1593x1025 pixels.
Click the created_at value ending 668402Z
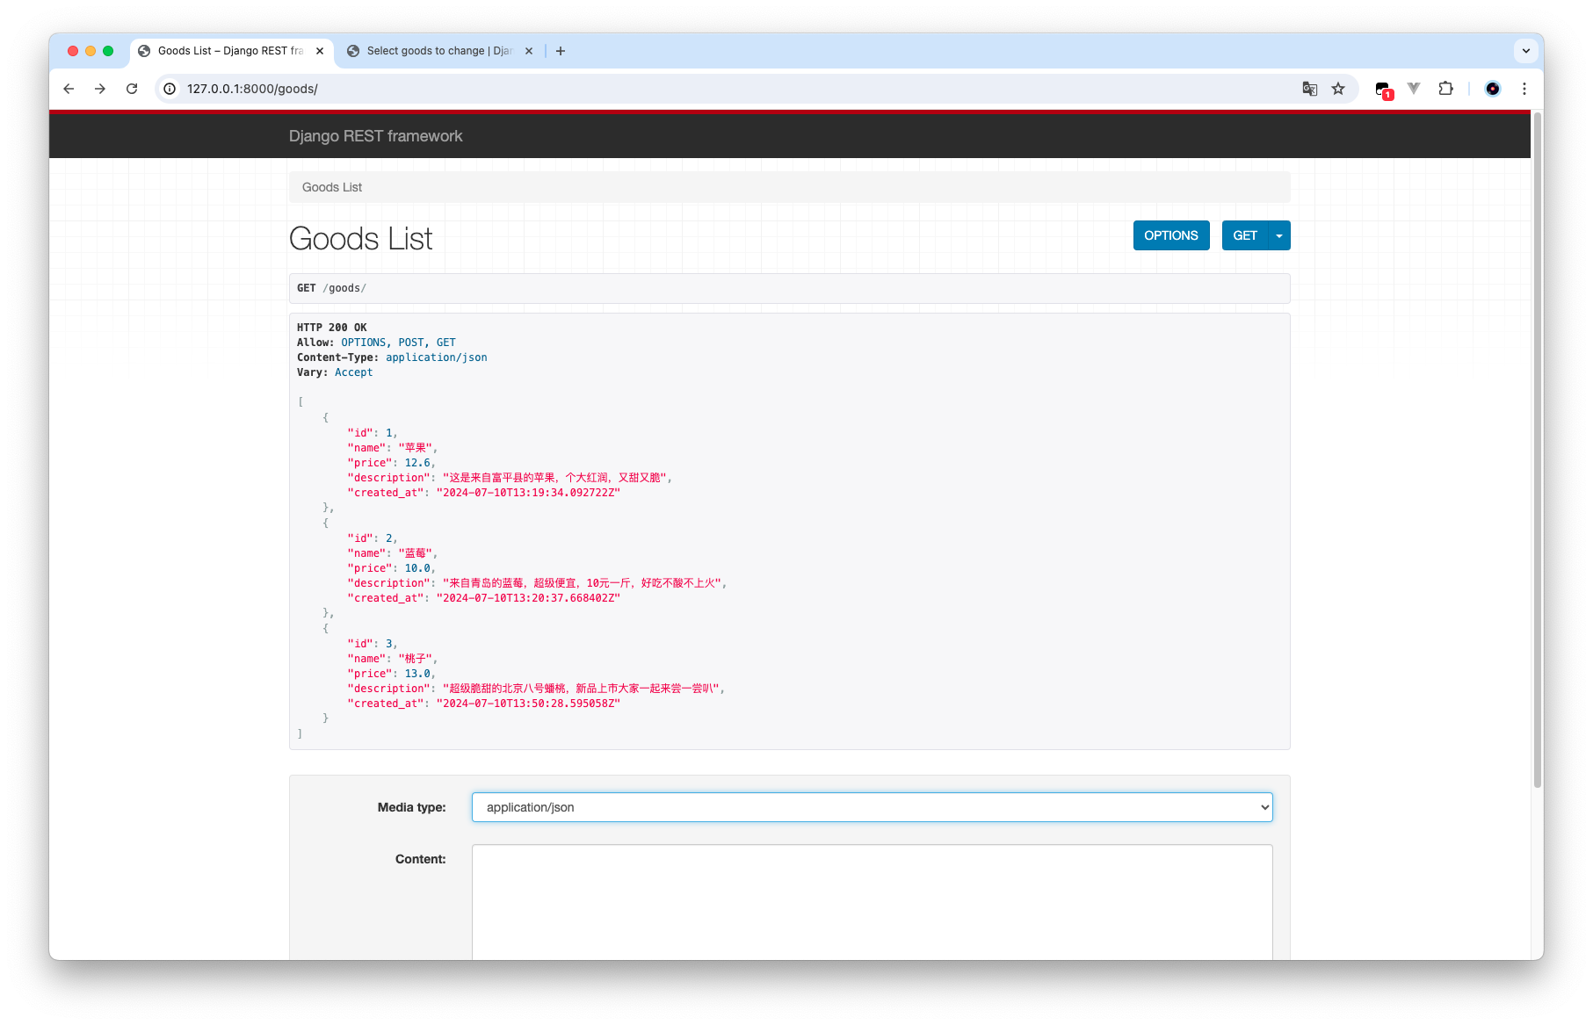click(x=528, y=598)
